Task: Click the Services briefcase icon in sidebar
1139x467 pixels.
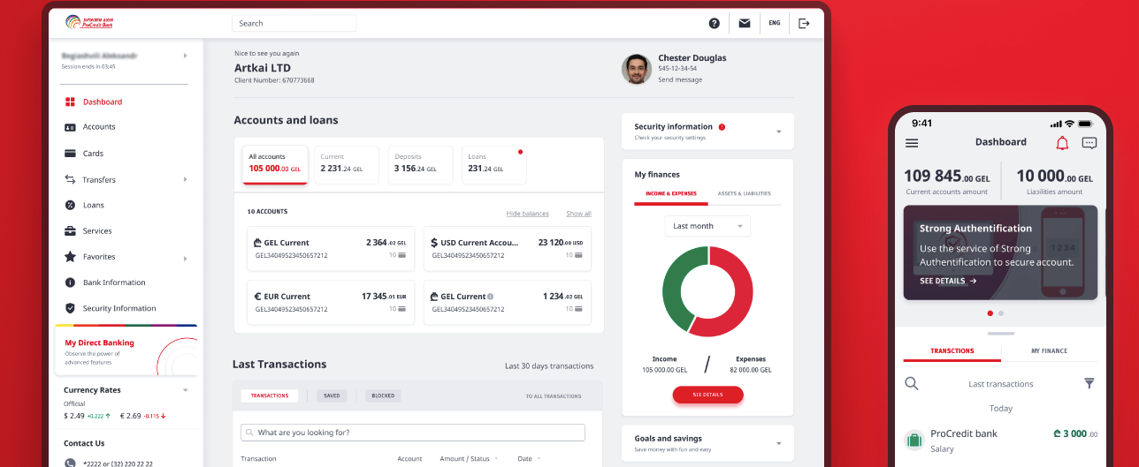Action: point(70,231)
